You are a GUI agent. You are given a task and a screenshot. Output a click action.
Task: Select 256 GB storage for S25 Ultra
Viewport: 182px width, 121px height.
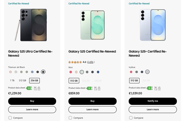[x=34, y=80]
